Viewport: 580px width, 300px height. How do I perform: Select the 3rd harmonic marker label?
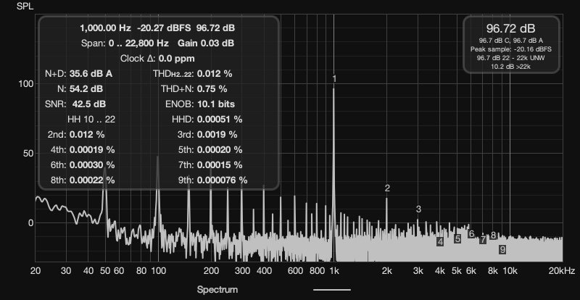tap(418, 209)
